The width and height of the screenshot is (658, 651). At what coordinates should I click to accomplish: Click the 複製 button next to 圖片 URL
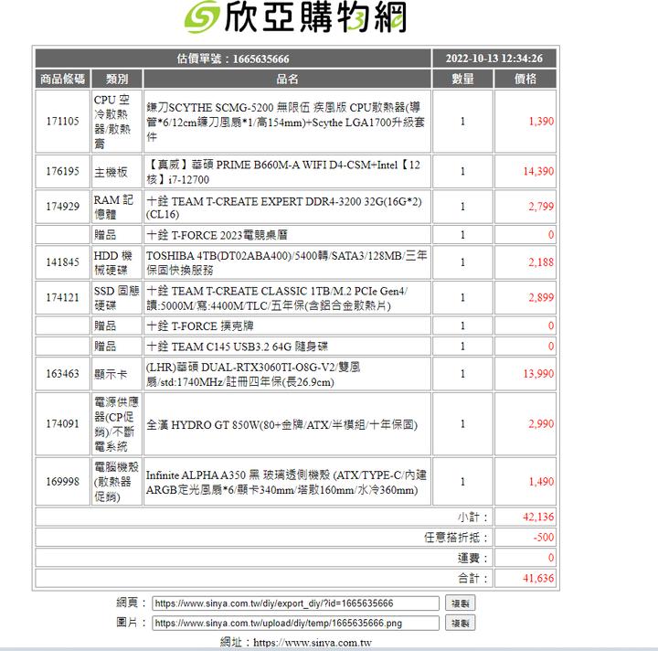point(460,623)
